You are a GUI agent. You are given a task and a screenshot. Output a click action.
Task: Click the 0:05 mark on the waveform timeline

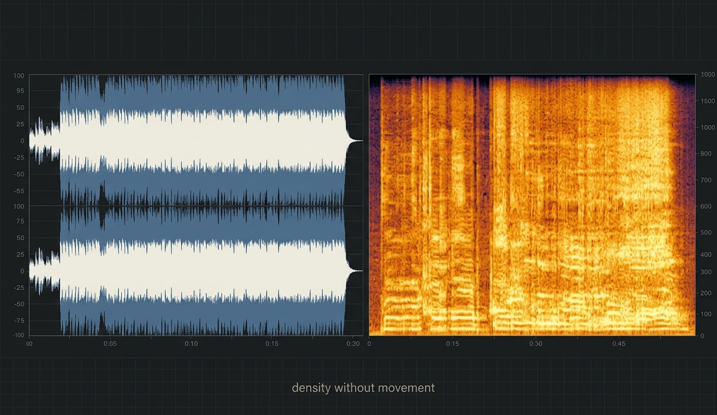(x=110, y=344)
